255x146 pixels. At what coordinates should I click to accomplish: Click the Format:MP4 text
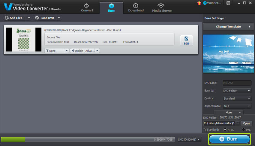(x=130, y=42)
